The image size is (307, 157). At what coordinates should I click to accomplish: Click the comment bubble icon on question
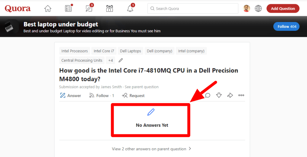[x=208, y=95]
